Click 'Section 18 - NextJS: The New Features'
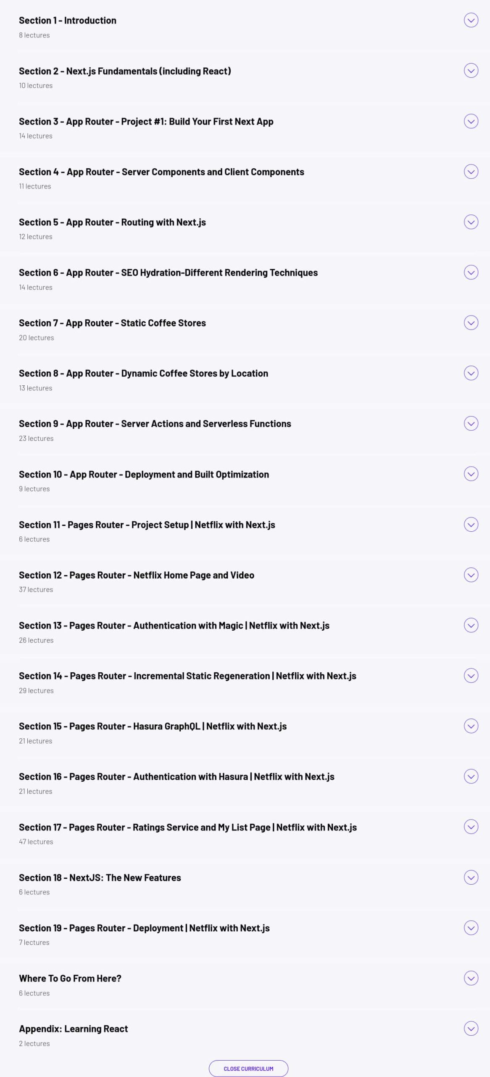The width and height of the screenshot is (490, 1077). pyautogui.click(x=100, y=878)
